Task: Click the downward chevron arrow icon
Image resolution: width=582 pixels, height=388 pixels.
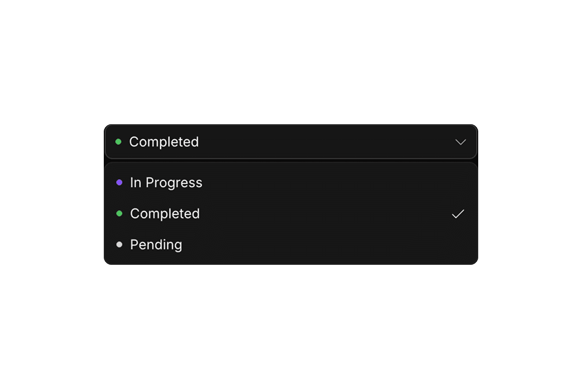Action: point(460,142)
